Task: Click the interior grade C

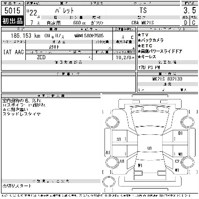Action: coord(194,22)
